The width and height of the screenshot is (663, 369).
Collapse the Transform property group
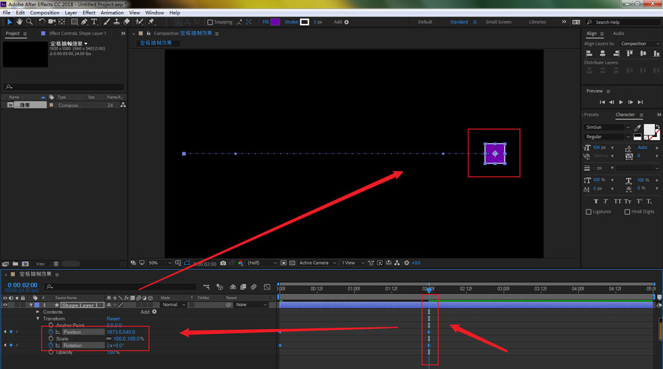tap(39, 319)
